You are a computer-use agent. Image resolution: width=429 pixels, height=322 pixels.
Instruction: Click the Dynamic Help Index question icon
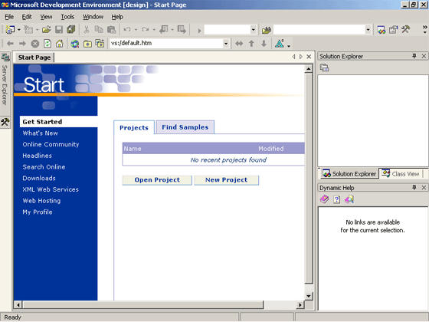pos(337,199)
